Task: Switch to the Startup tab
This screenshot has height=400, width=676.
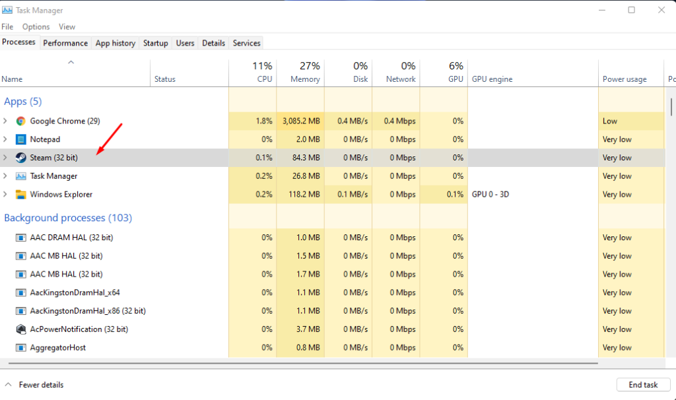Action: [x=156, y=43]
